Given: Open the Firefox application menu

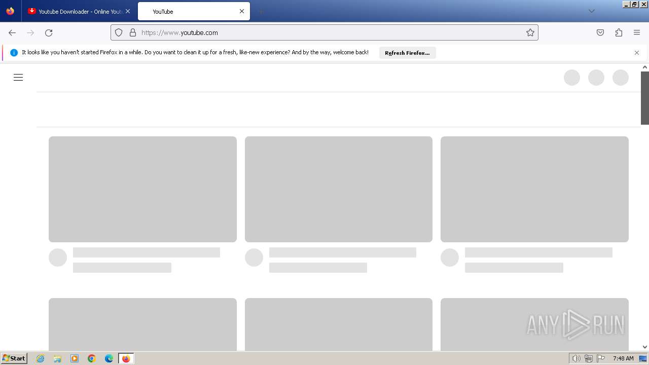Looking at the screenshot, I should (x=637, y=32).
